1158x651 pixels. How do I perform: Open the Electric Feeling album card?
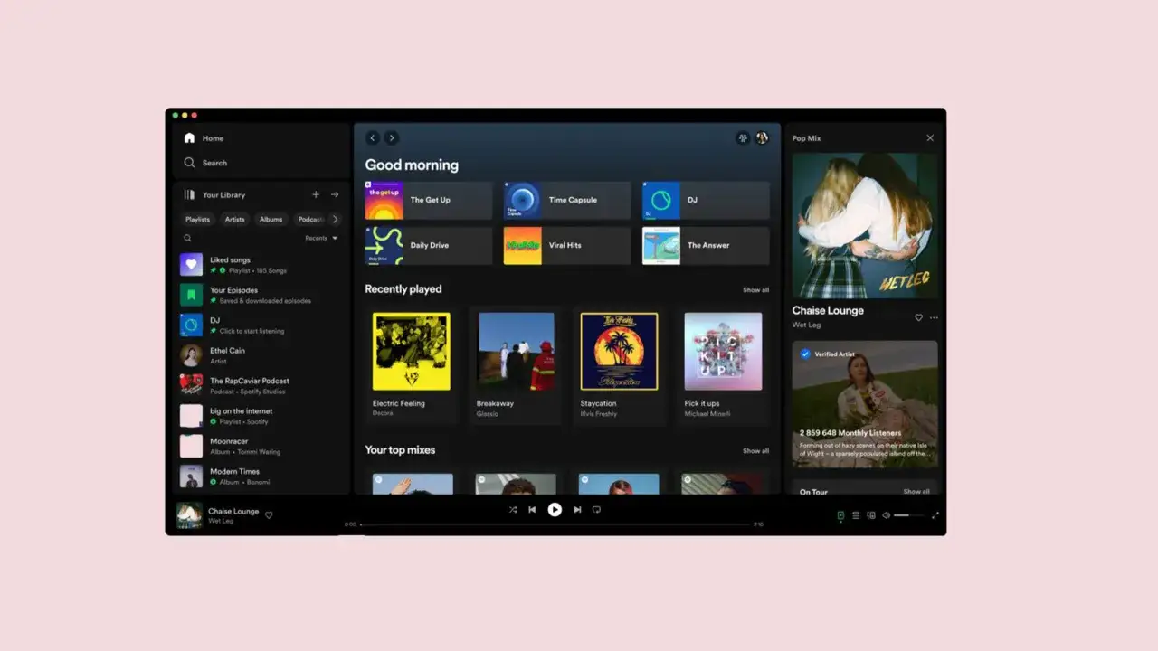412,365
